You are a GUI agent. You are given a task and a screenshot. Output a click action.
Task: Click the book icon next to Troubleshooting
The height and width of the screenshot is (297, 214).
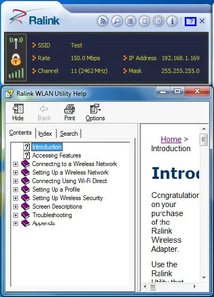tap(25, 215)
